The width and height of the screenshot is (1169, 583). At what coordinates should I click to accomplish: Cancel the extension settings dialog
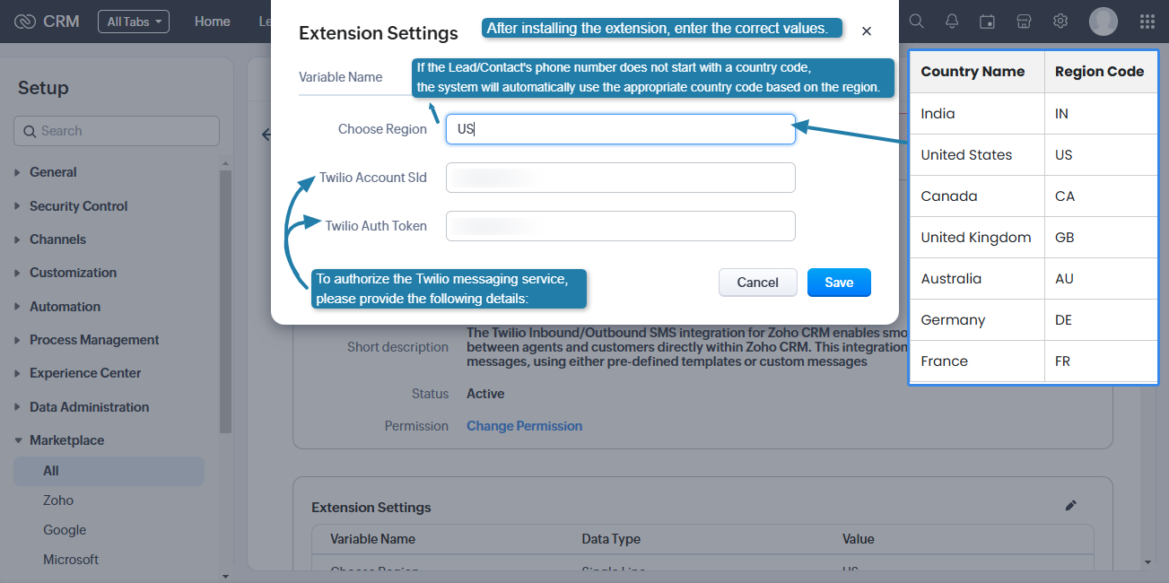click(x=757, y=283)
